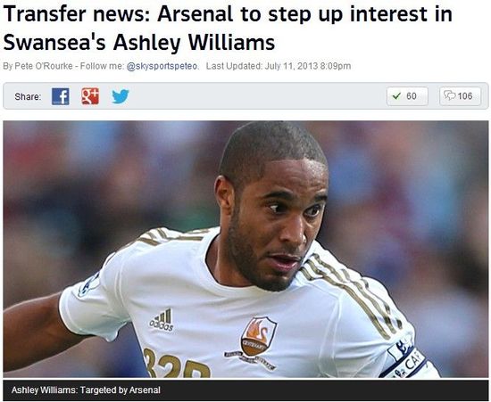This screenshot has height=402, width=491.
Task: Click the 'Share:' label in share bar
Action: point(28,96)
